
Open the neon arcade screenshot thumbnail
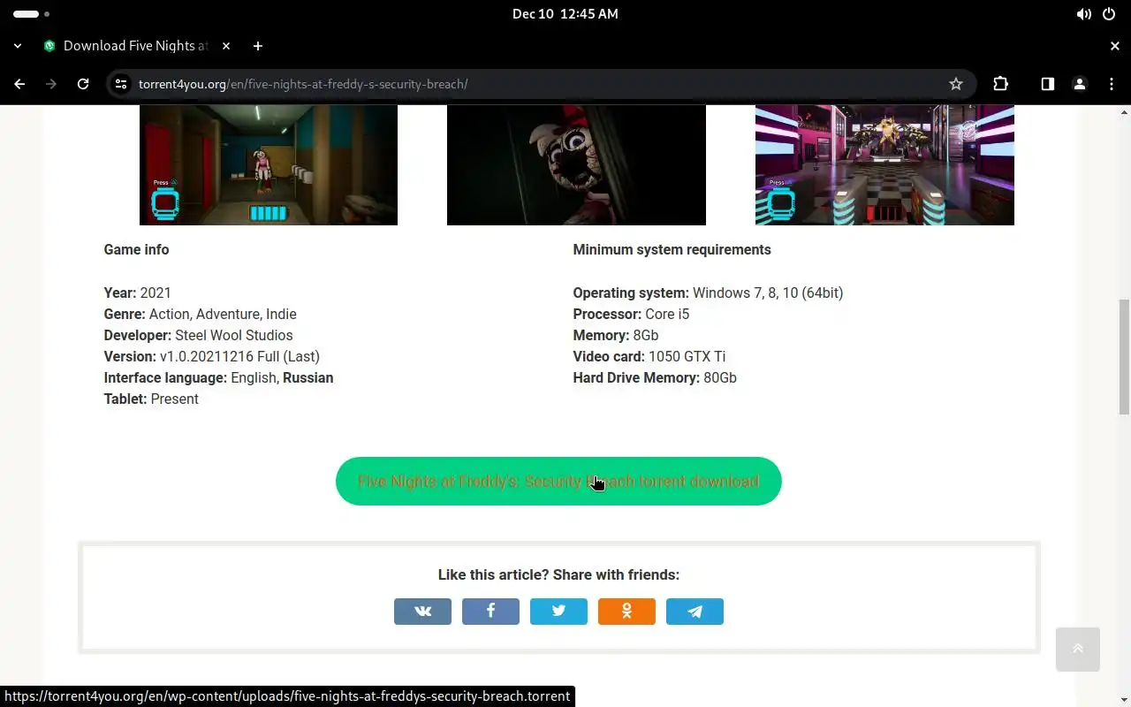click(884, 164)
